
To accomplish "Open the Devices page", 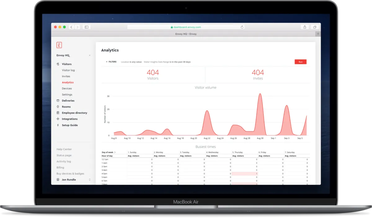I will [x=67, y=89].
